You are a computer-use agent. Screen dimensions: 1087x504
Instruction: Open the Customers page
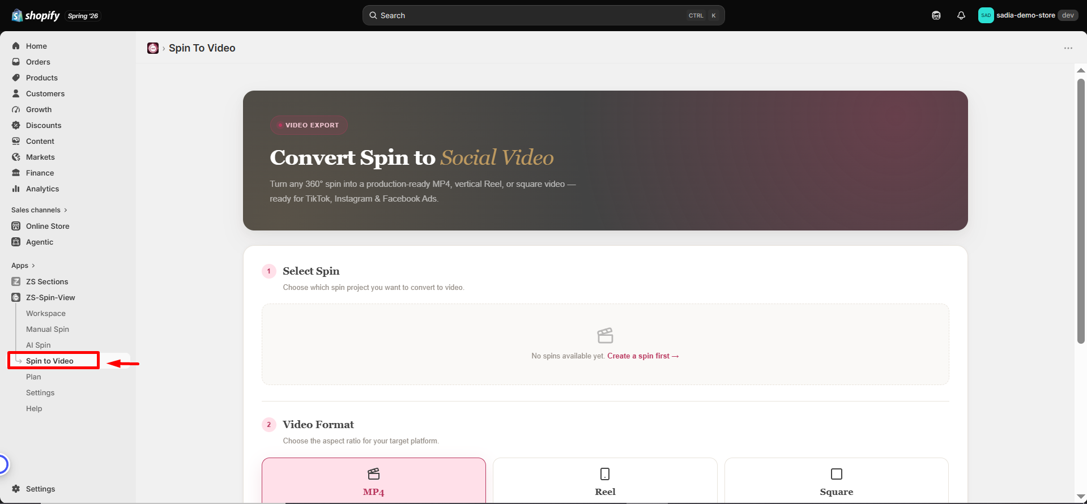(45, 93)
